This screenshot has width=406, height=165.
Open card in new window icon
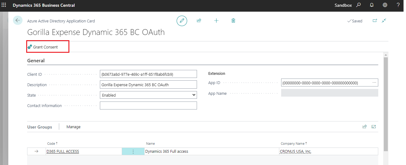tap(375, 21)
